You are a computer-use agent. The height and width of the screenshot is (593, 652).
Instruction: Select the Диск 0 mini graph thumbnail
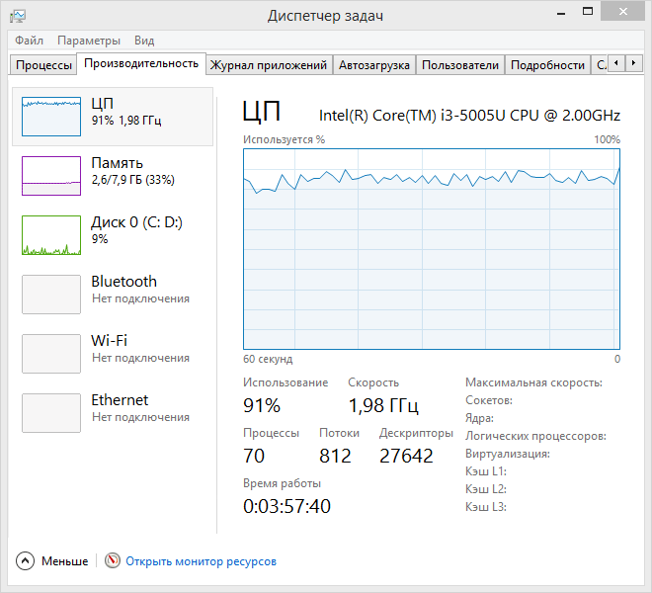coord(51,235)
